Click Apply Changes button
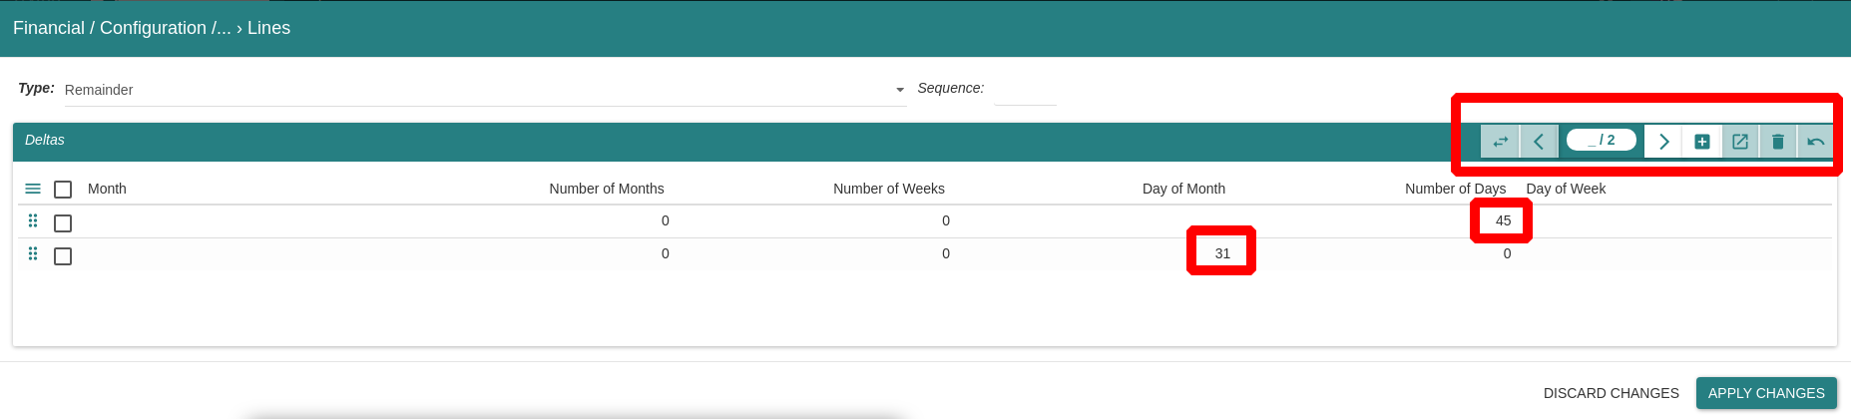Viewport: 1851px width, 419px height. pyautogui.click(x=1766, y=393)
